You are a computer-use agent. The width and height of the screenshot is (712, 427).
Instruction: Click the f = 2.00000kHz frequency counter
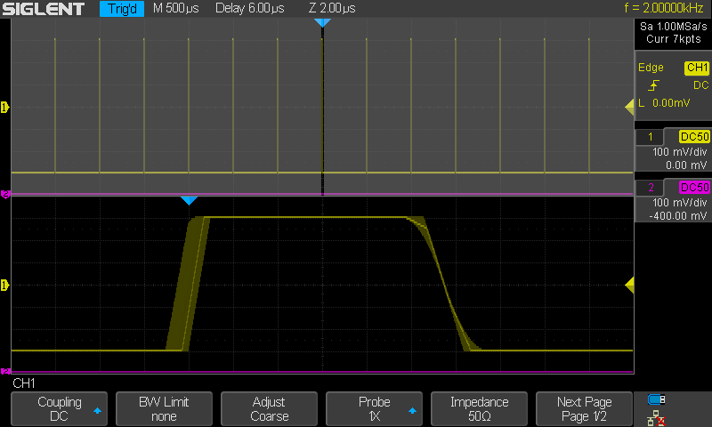pos(663,8)
